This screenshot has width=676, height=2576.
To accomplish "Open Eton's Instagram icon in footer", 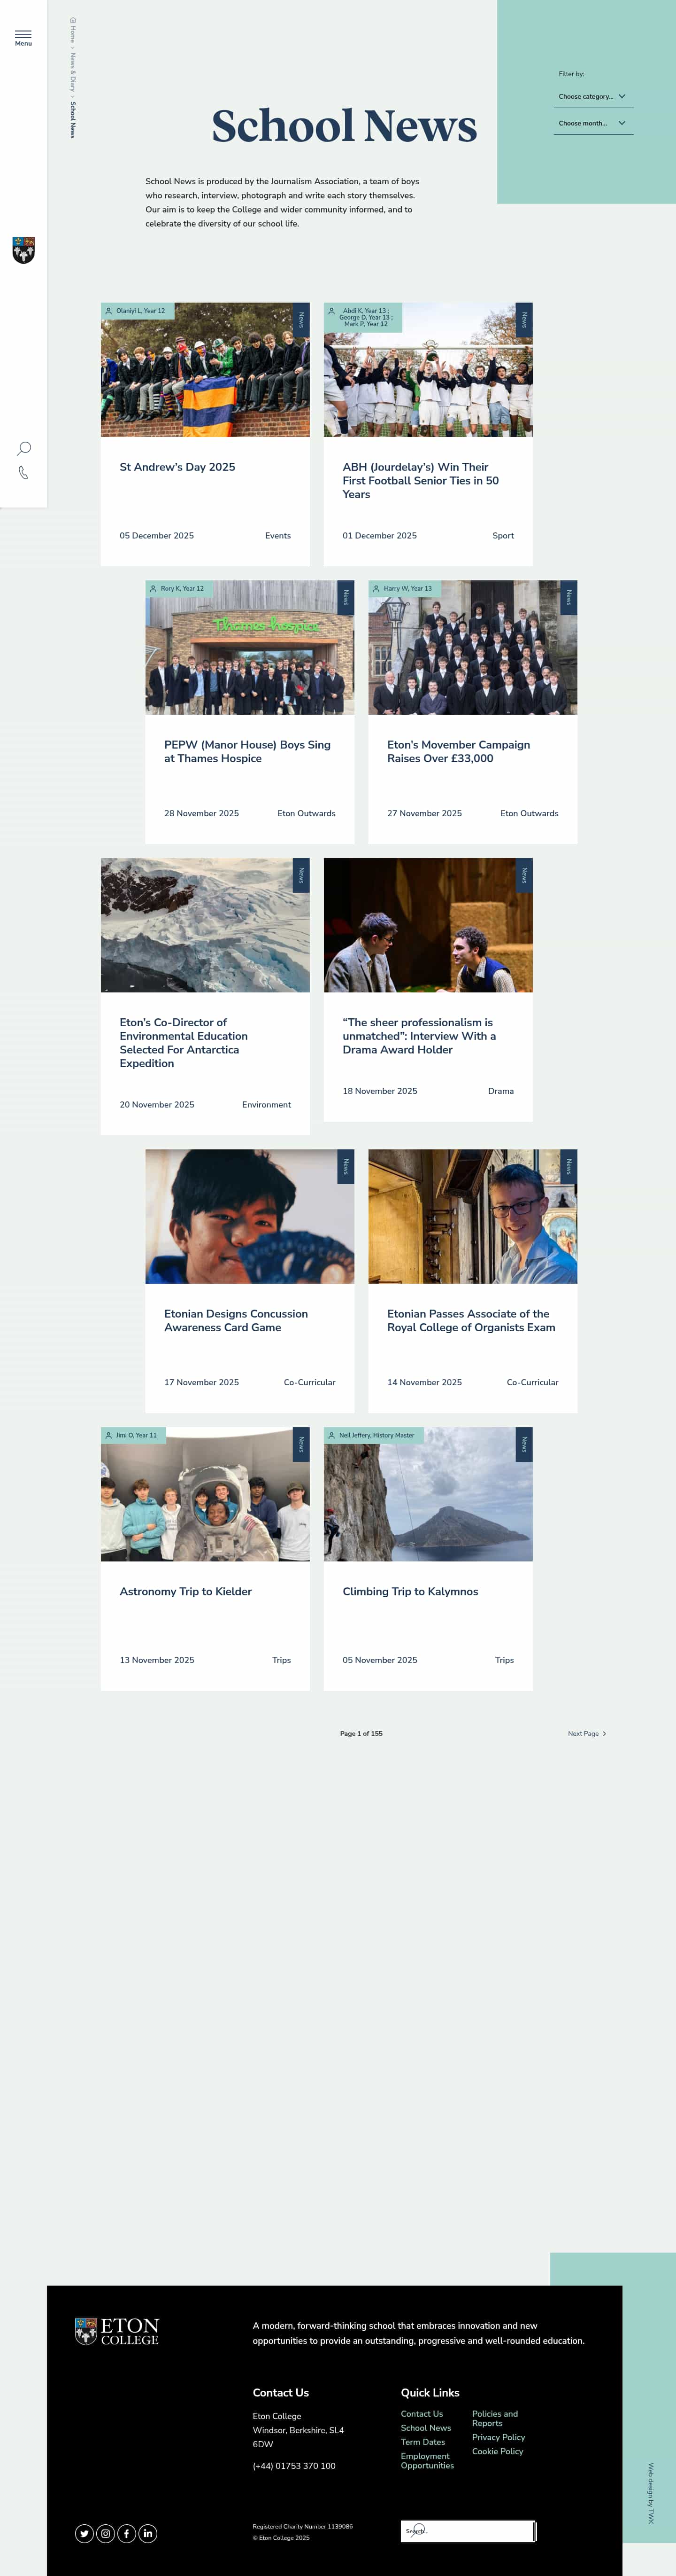I will pyautogui.click(x=106, y=2533).
